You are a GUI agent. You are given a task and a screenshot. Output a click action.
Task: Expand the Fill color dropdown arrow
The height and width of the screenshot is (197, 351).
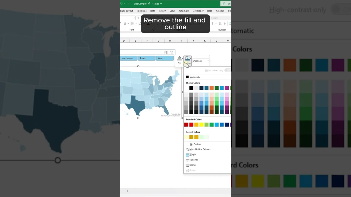[x=182, y=58]
